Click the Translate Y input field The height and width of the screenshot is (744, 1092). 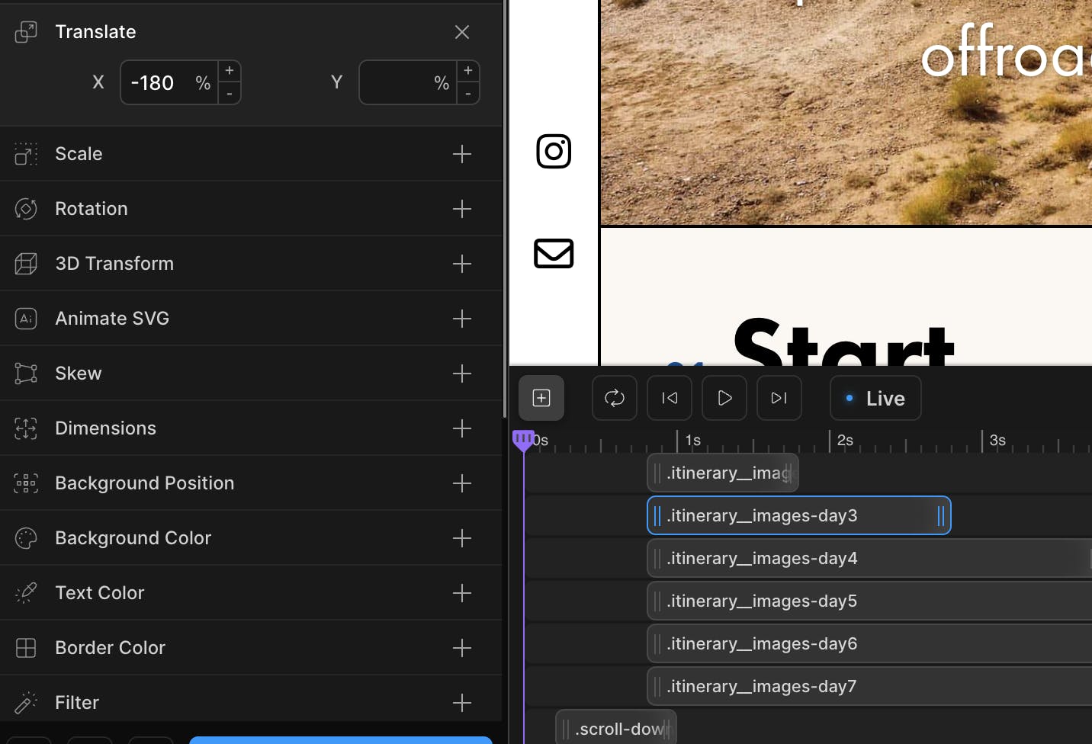397,82
